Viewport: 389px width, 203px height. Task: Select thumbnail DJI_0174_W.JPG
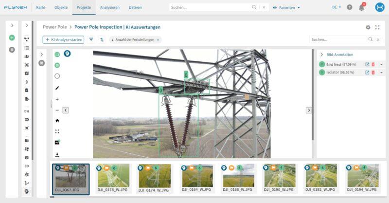click(x=155, y=178)
